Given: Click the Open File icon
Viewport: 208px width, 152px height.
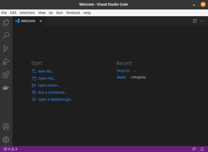Looking at the screenshot, I should (34, 78).
